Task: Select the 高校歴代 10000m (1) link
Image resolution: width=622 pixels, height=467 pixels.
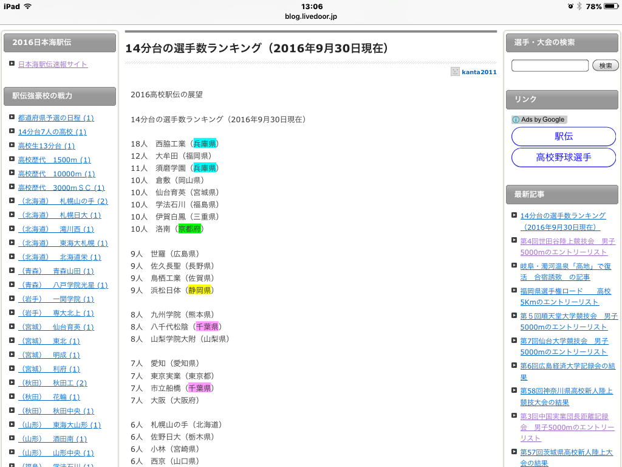Action: 56,173
